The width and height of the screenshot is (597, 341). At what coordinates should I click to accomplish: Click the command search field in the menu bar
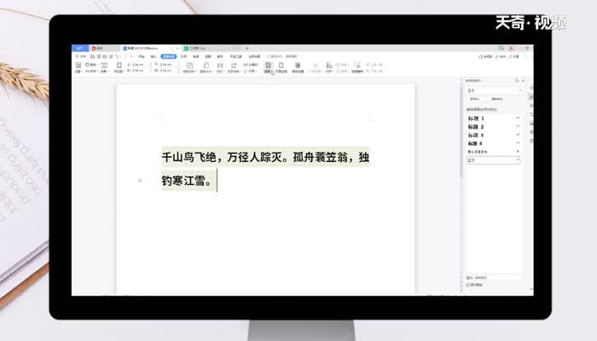pos(283,56)
